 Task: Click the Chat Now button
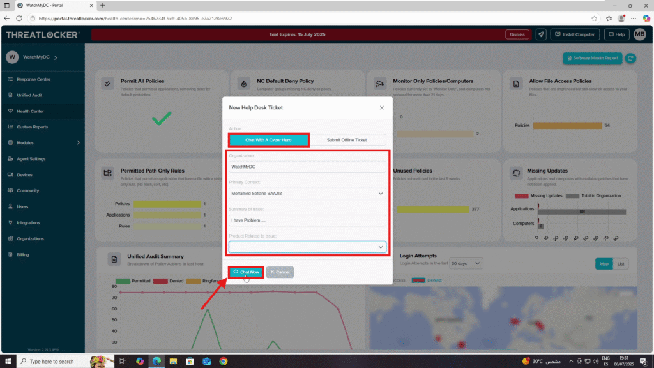[246, 272]
